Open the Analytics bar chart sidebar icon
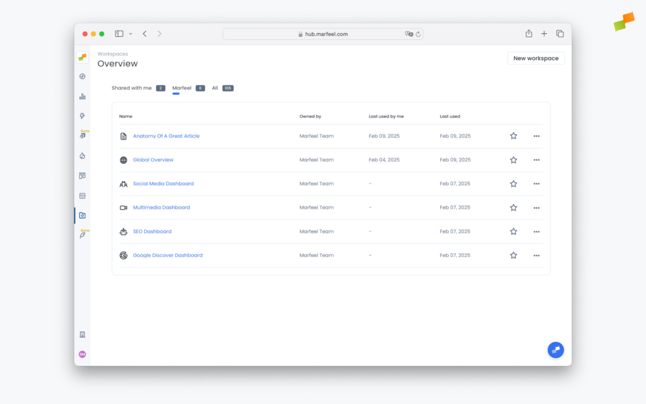This screenshot has width=646, height=404. (x=82, y=96)
